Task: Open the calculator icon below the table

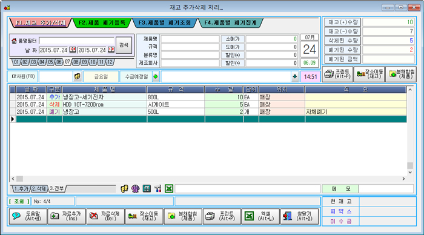Action: (147, 188)
